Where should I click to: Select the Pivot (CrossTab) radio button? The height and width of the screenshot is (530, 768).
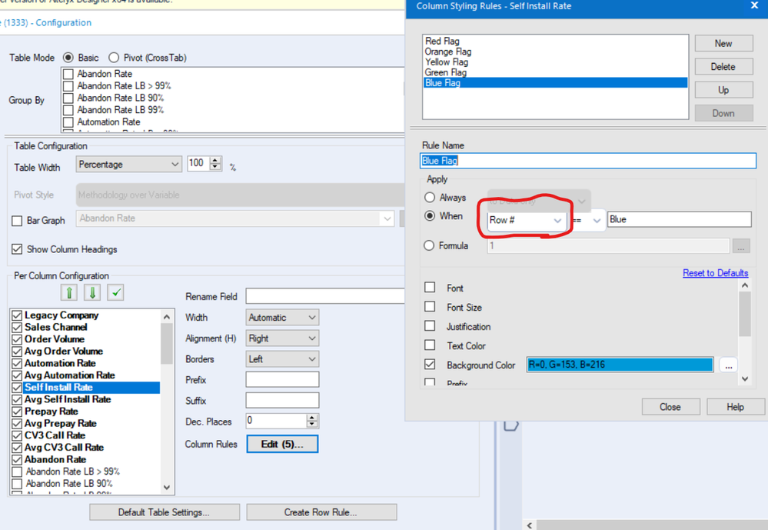coord(114,58)
